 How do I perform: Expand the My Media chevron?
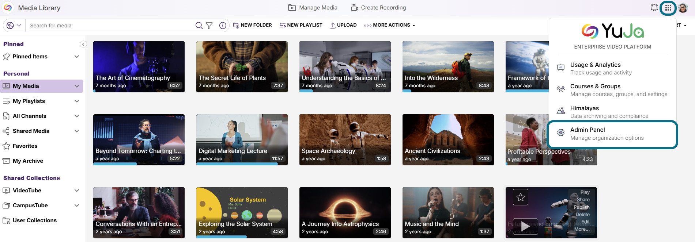click(x=77, y=86)
